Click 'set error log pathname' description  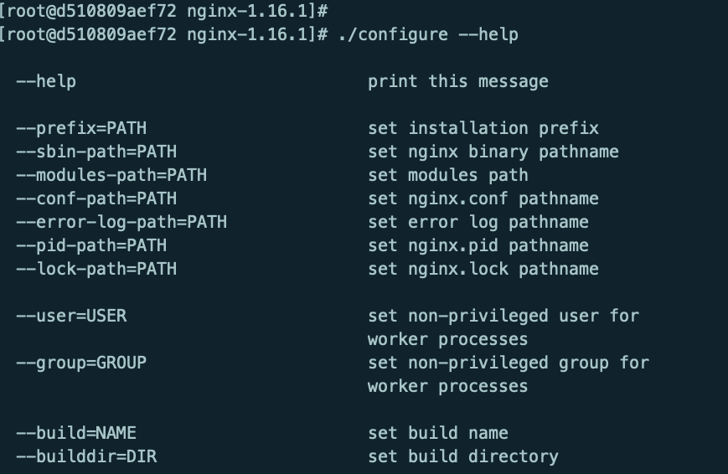coord(478,222)
